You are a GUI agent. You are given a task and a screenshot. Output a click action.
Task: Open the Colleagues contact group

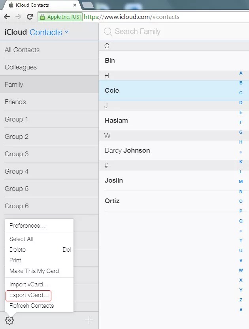point(20,67)
